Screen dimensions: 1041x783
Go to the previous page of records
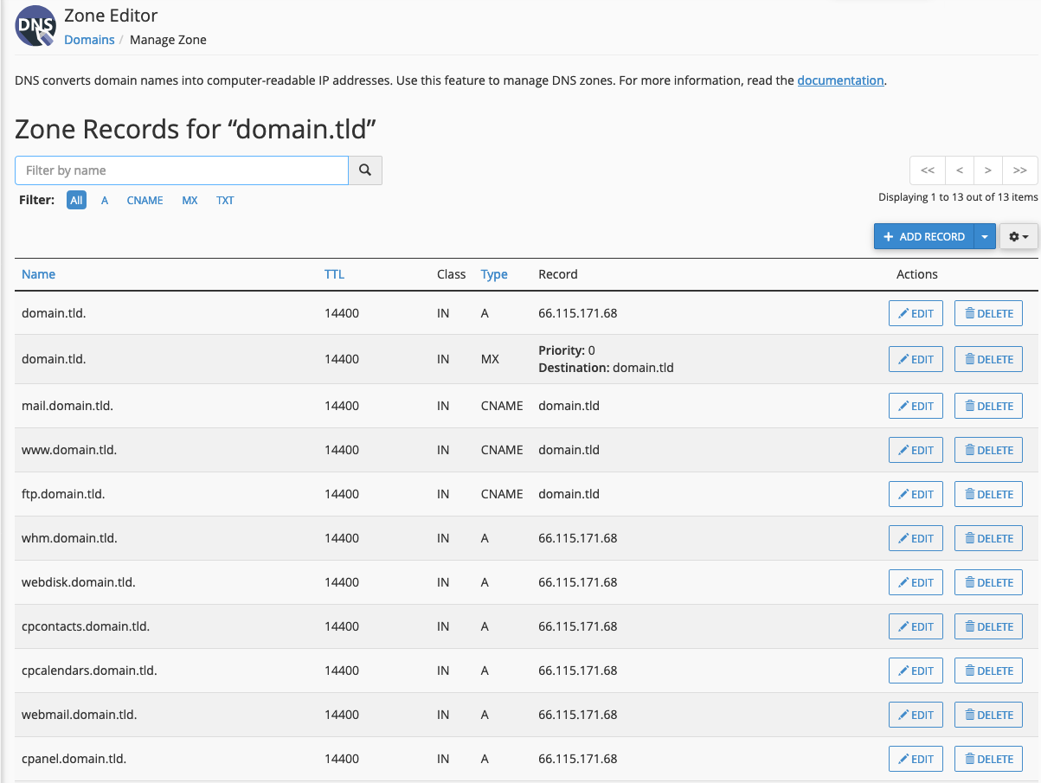[x=959, y=170]
